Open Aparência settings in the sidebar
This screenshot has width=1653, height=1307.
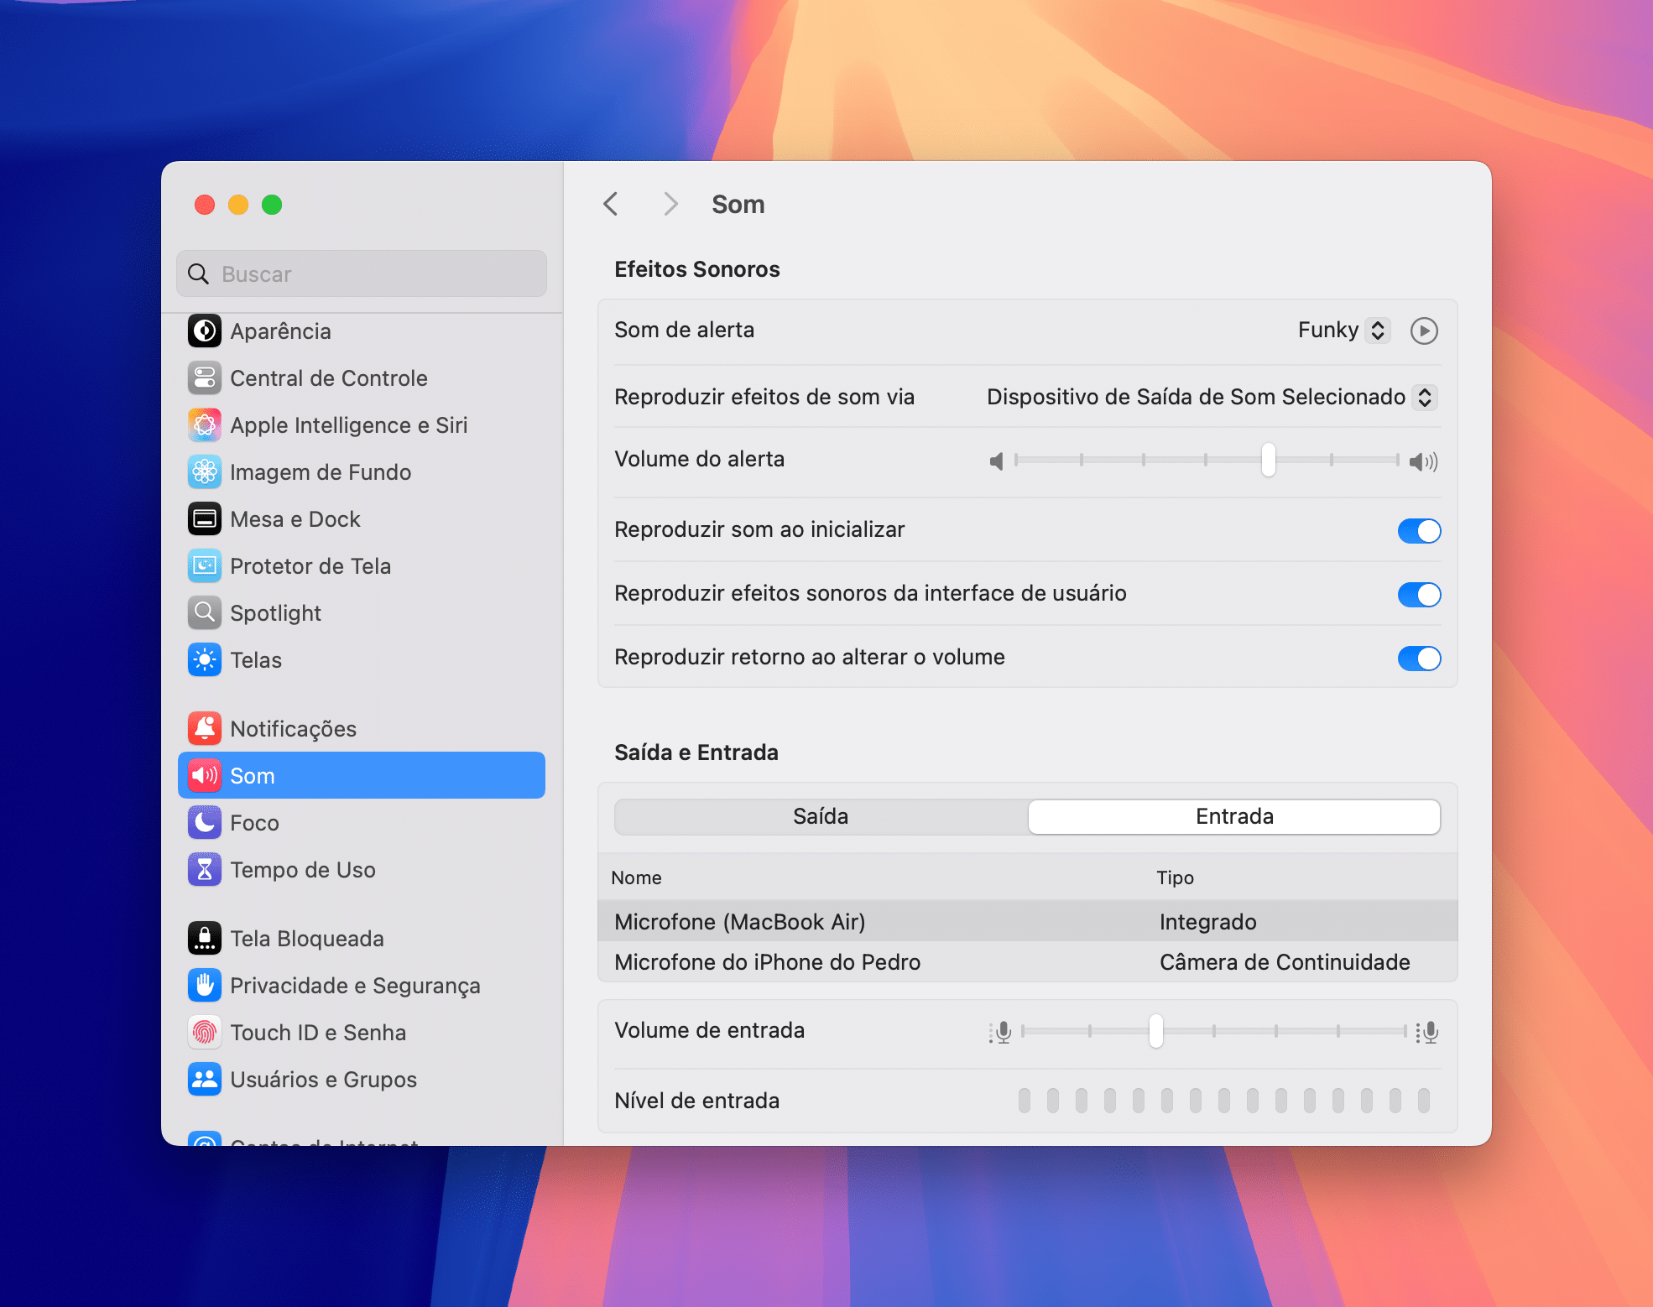pos(362,331)
